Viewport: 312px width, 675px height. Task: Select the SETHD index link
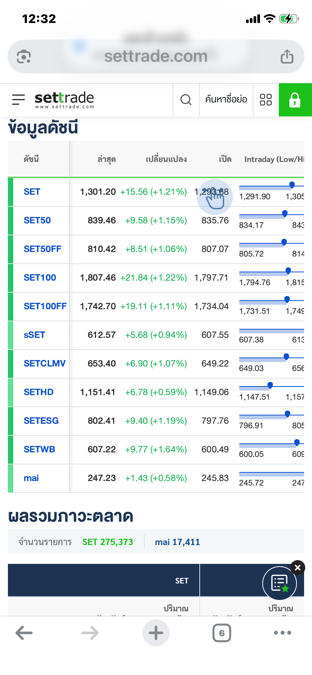(38, 392)
